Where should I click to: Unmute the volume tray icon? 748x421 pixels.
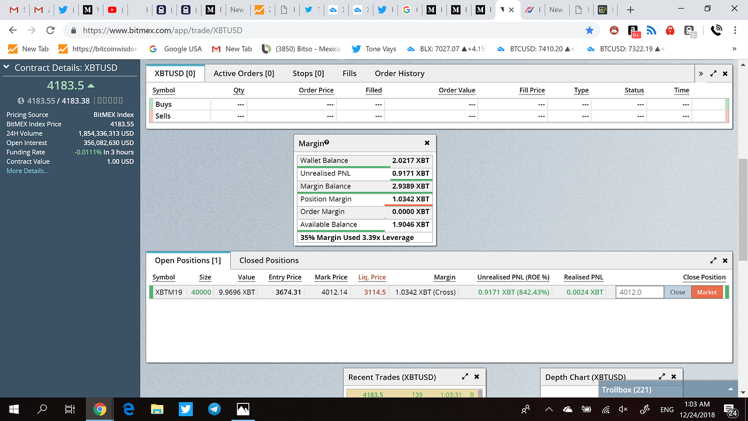(x=622, y=410)
